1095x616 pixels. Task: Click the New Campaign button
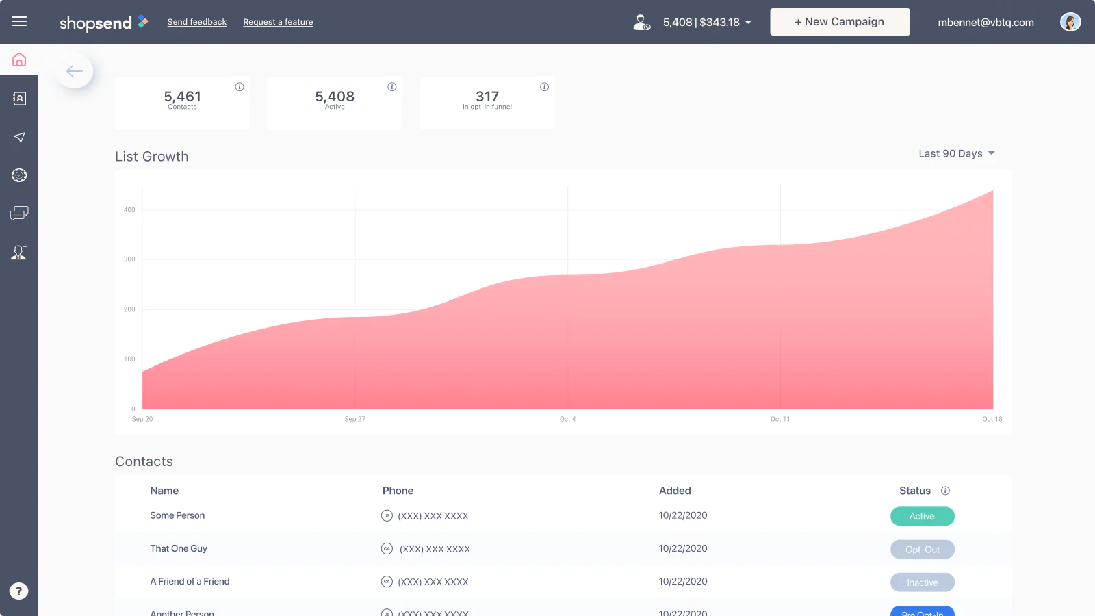[x=840, y=22]
